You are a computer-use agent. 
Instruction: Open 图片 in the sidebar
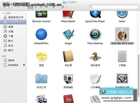pyautogui.click(x=13, y=50)
